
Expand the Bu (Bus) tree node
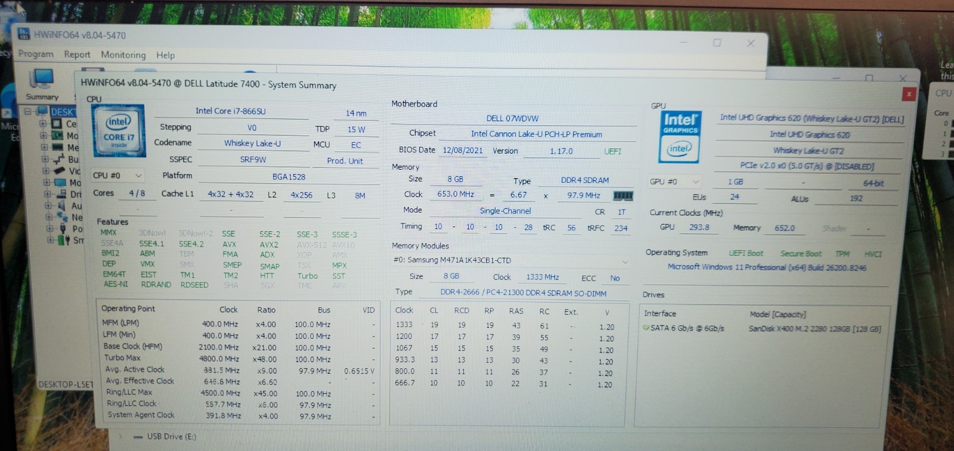pyautogui.click(x=45, y=159)
